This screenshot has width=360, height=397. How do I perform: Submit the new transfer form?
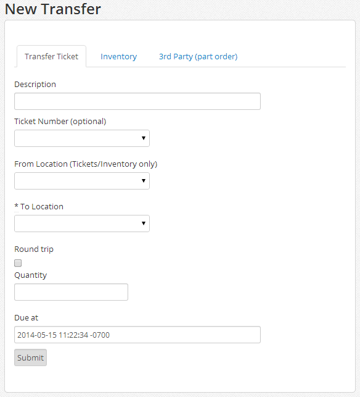[x=30, y=357]
